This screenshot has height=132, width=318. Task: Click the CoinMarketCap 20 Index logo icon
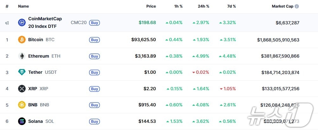22,22
